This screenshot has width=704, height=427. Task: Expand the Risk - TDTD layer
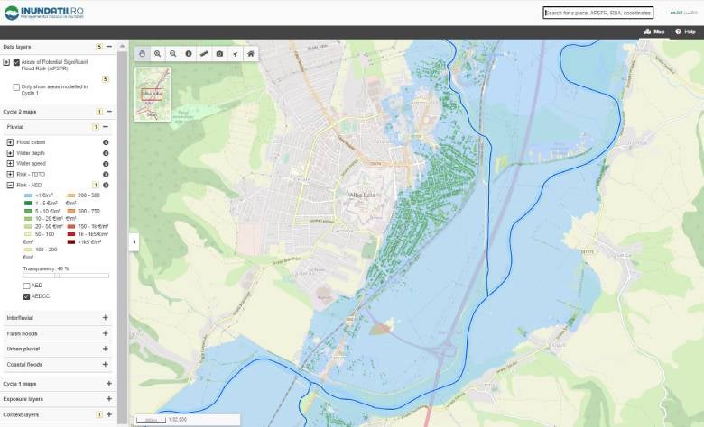click(x=10, y=174)
